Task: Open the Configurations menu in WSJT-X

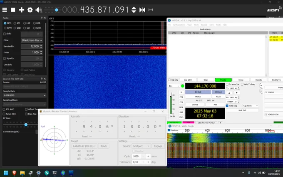Action: (x=179, y=25)
